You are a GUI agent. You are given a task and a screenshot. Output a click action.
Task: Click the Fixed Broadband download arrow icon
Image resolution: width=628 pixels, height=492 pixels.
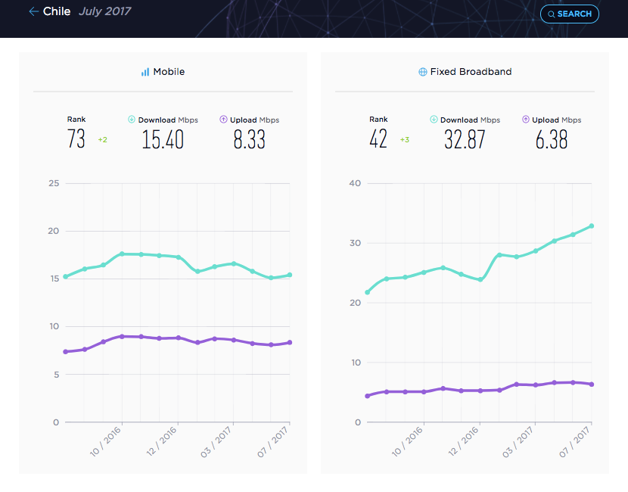click(434, 119)
